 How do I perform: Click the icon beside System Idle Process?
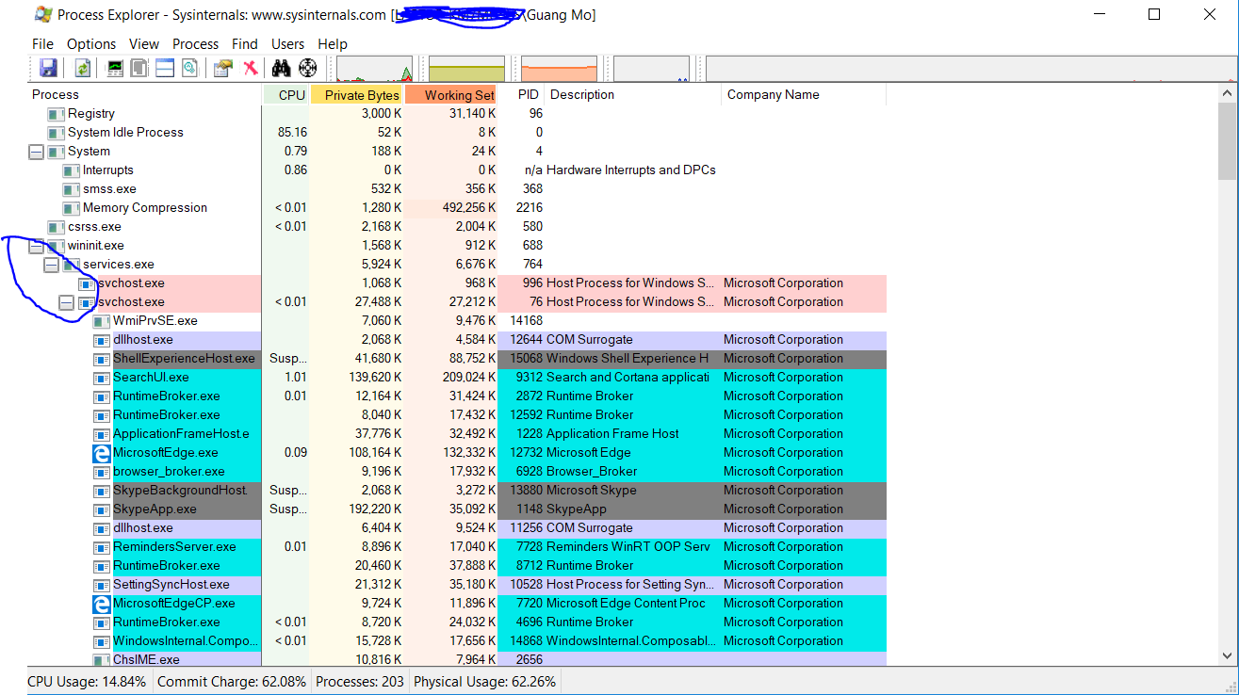point(57,133)
